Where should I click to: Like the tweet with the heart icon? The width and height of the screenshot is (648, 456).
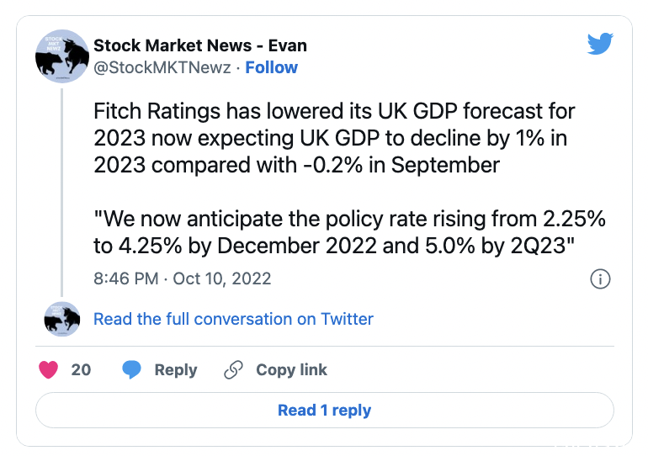pyautogui.click(x=48, y=369)
